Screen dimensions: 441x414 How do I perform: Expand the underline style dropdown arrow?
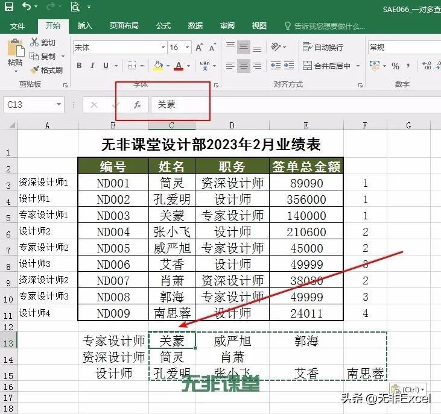[x=116, y=66]
